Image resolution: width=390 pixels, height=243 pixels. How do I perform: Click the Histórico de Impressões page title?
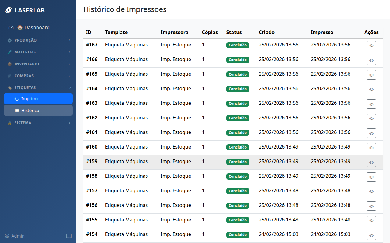tap(125, 9)
